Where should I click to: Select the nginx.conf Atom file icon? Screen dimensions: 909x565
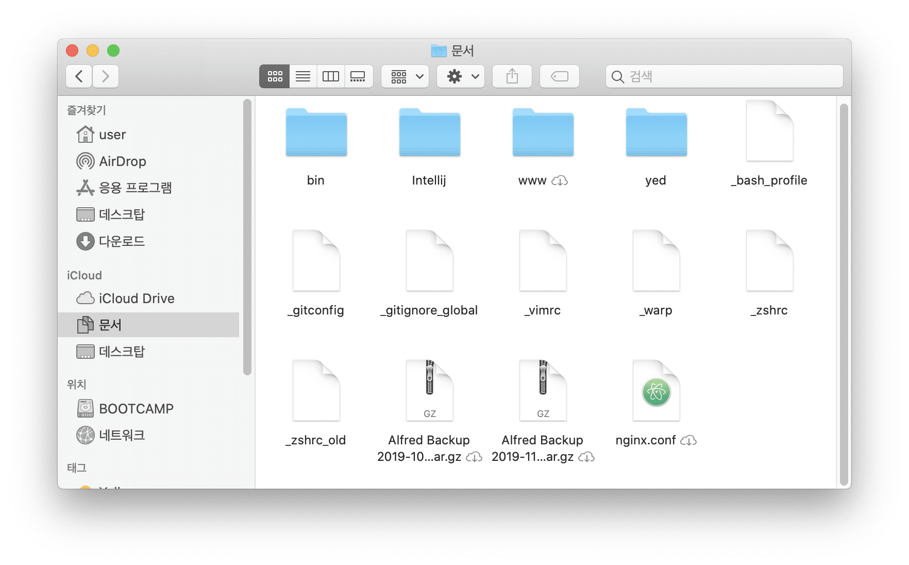tap(656, 391)
